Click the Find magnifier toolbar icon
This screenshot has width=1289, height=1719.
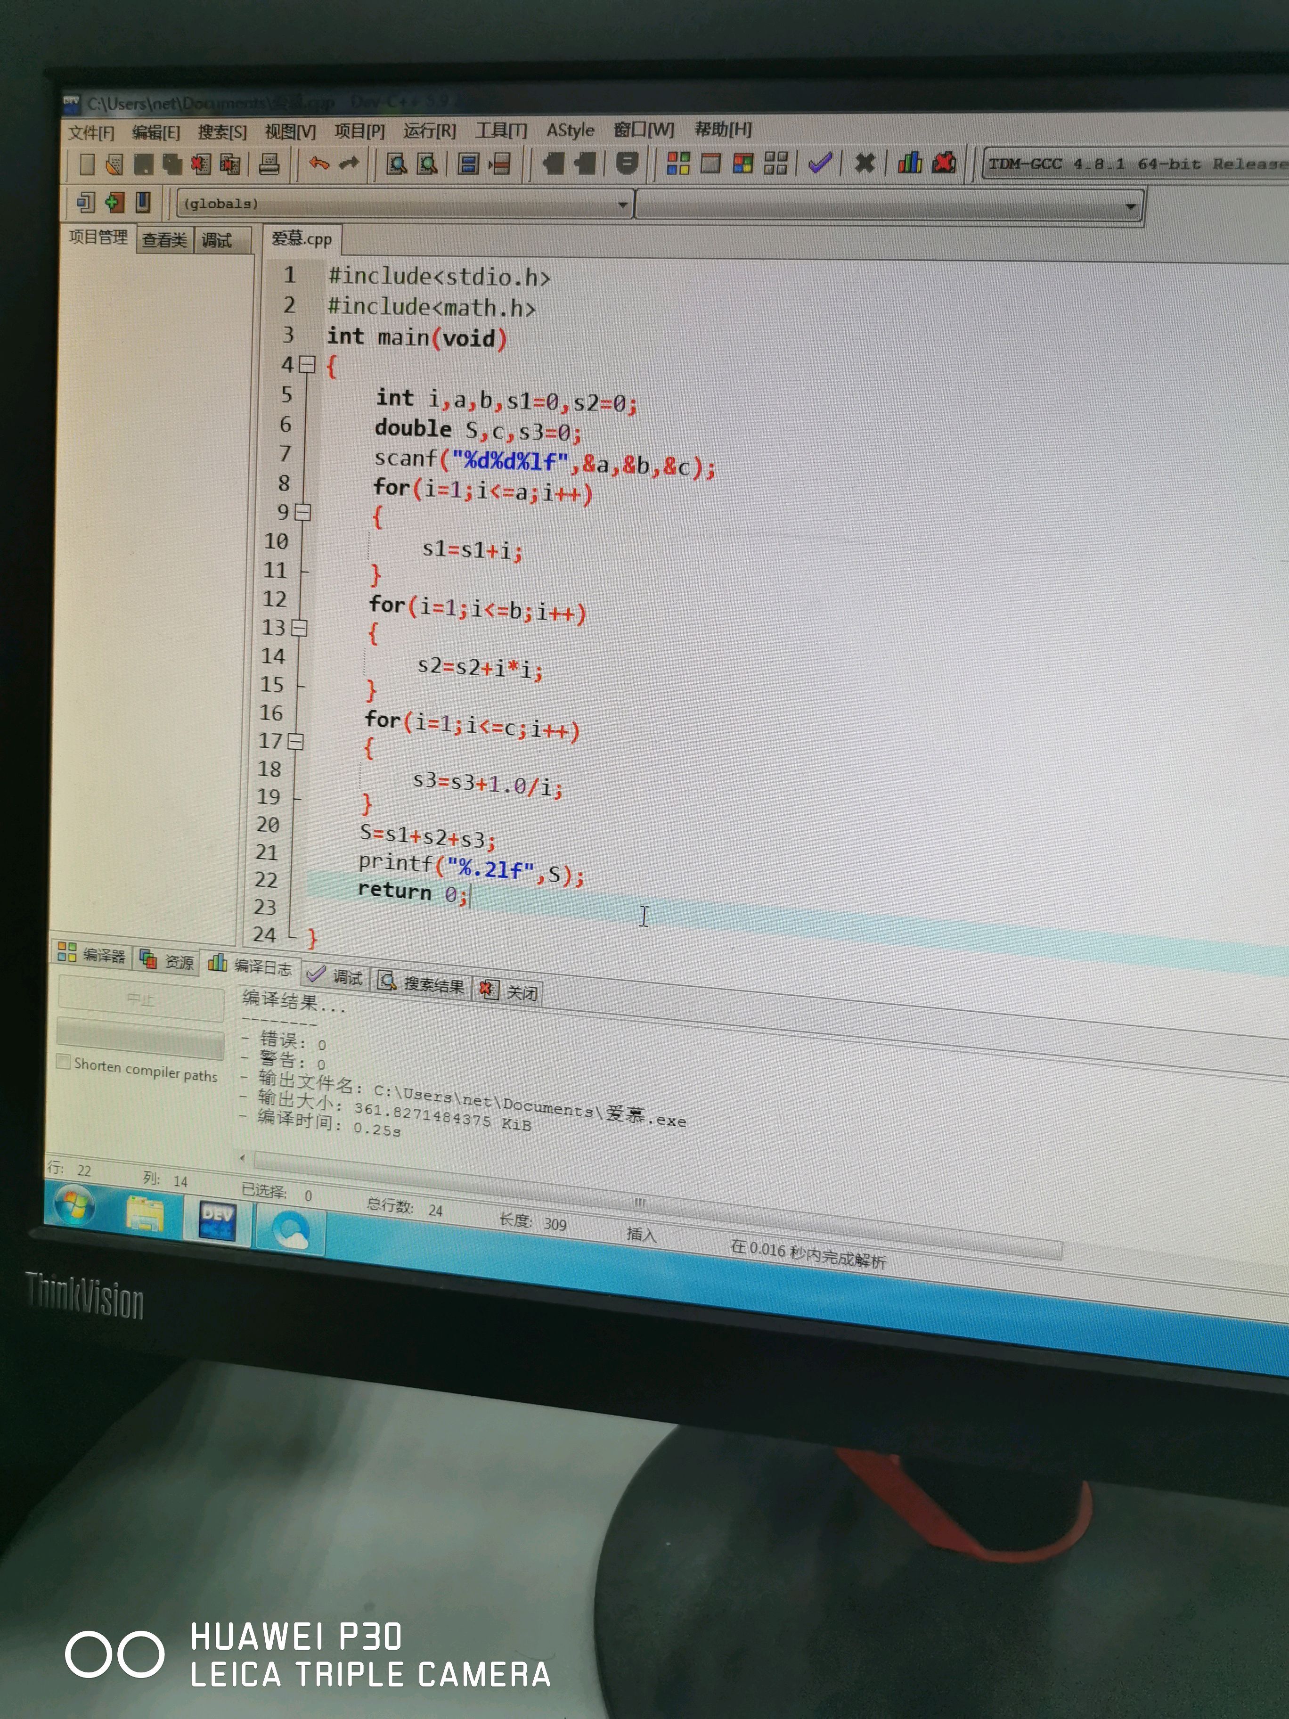(x=397, y=164)
